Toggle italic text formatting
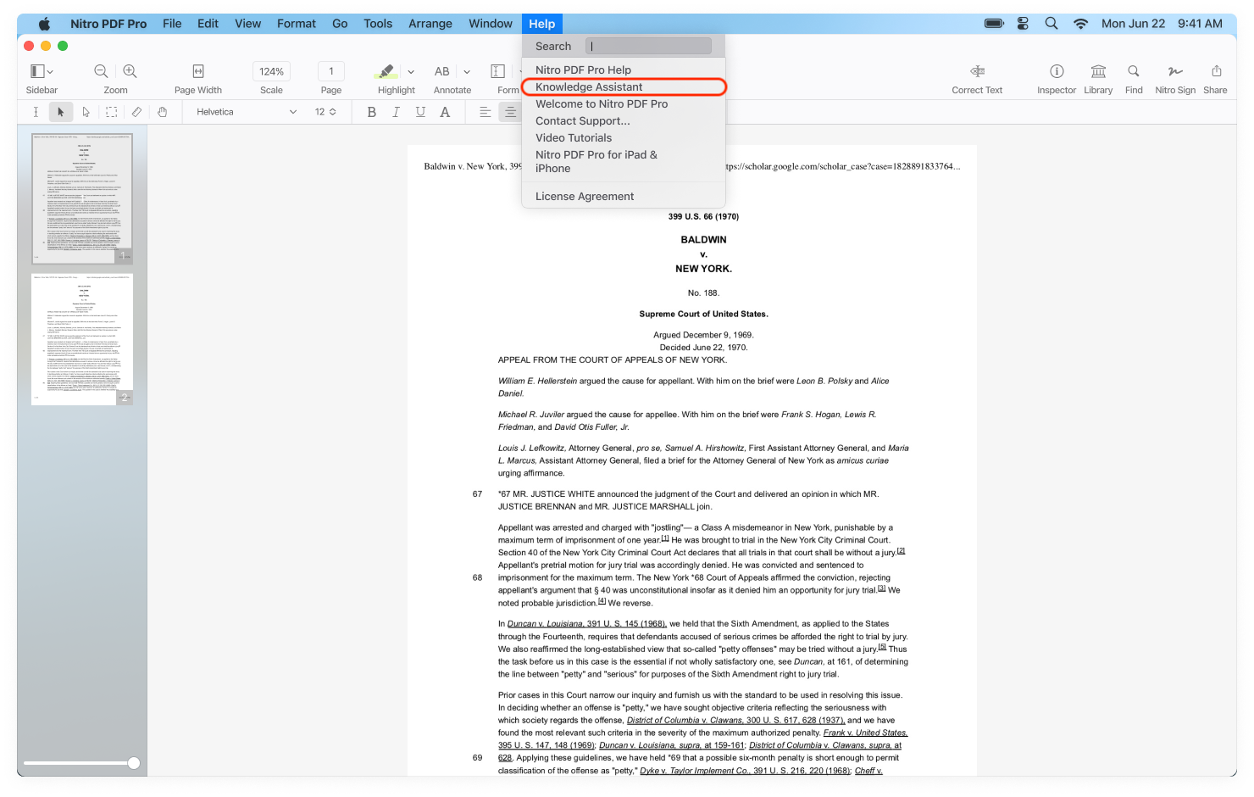Viewport: 1254px width, 797px height. pos(396,112)
